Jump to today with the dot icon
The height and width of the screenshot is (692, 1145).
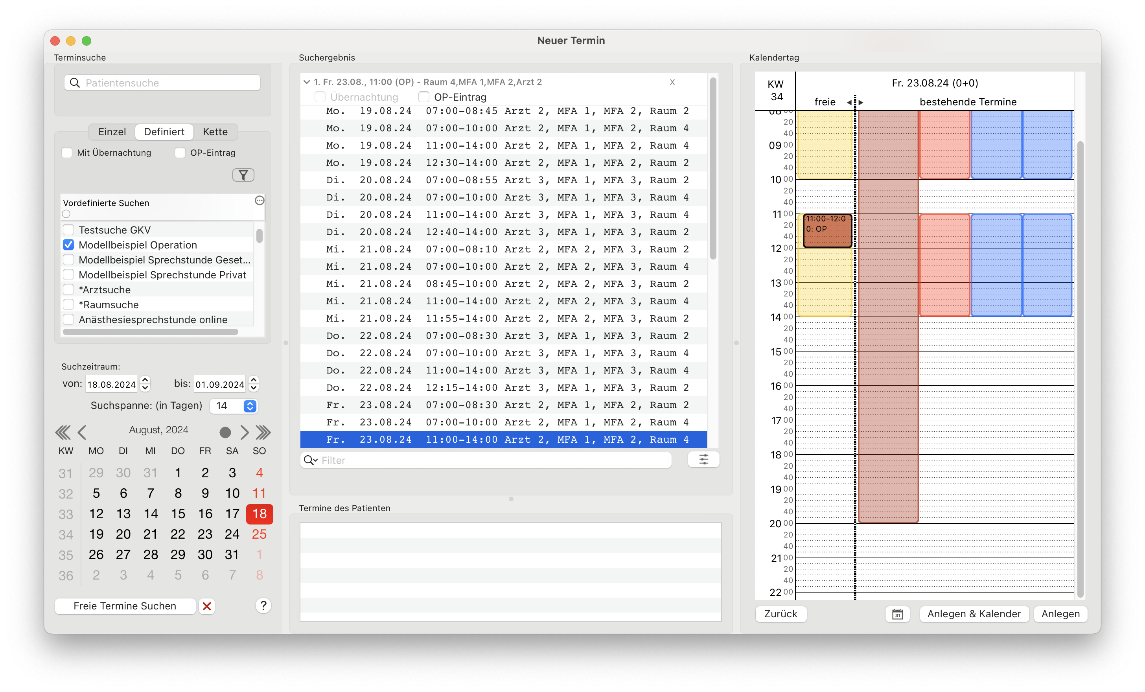click(x=225, y=432)
